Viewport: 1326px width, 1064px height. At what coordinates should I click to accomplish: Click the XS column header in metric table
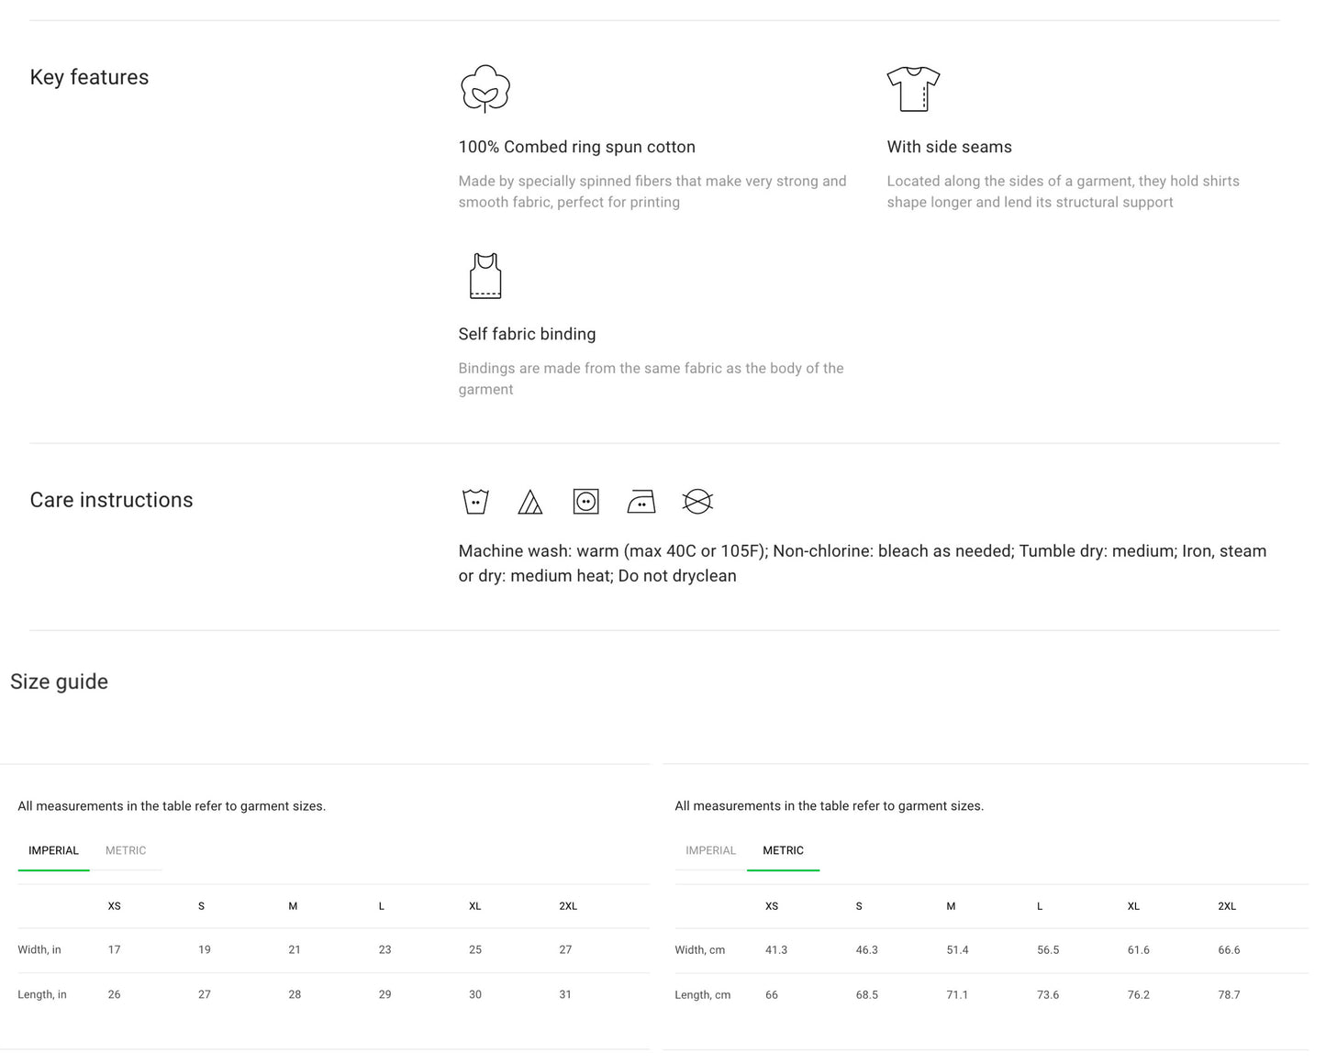(771, 906)
